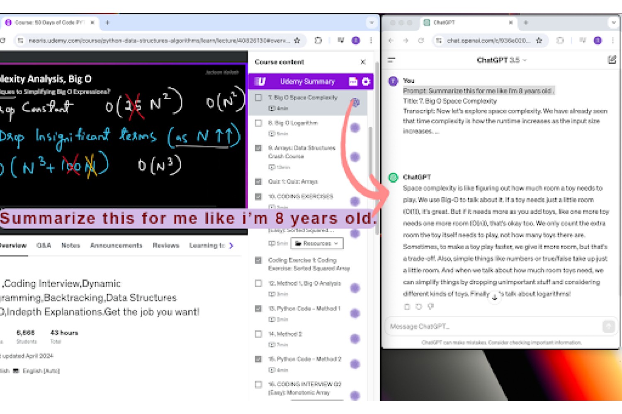
Task: Uncheck Coding Exercise 1 Sorted Squared Array
Action: (259, 260)
